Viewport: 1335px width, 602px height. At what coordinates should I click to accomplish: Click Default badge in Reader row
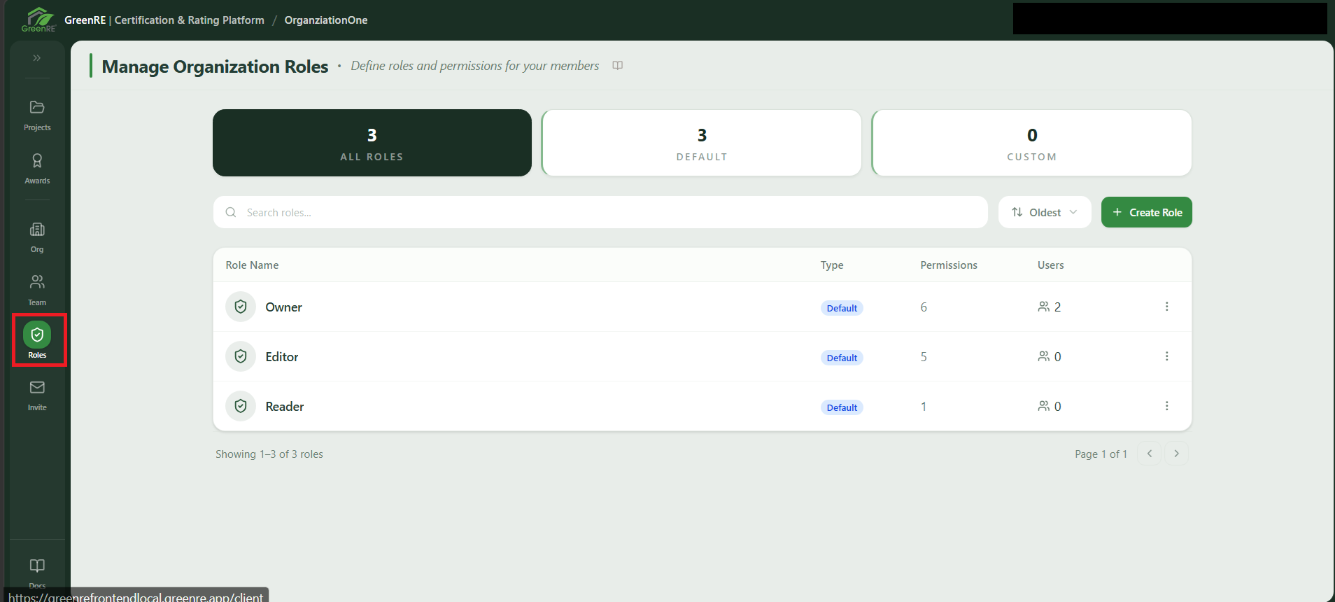click(842, 407)
